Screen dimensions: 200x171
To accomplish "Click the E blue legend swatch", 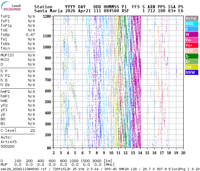I will pyautogui.click(x=192, y=29).
